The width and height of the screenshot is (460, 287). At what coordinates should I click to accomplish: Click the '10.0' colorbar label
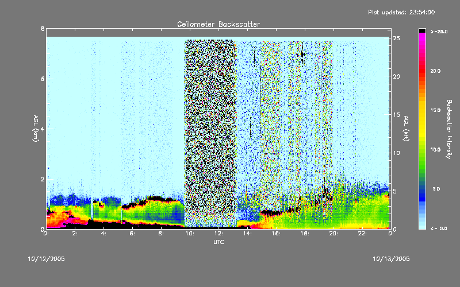tap(435, 150)
